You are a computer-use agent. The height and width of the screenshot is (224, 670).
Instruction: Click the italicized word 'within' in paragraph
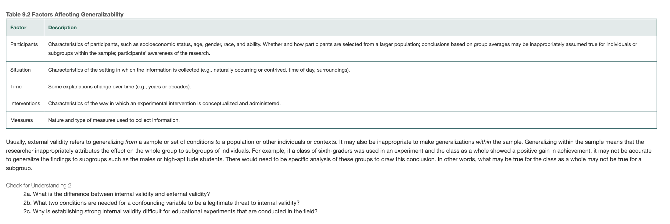483,142
